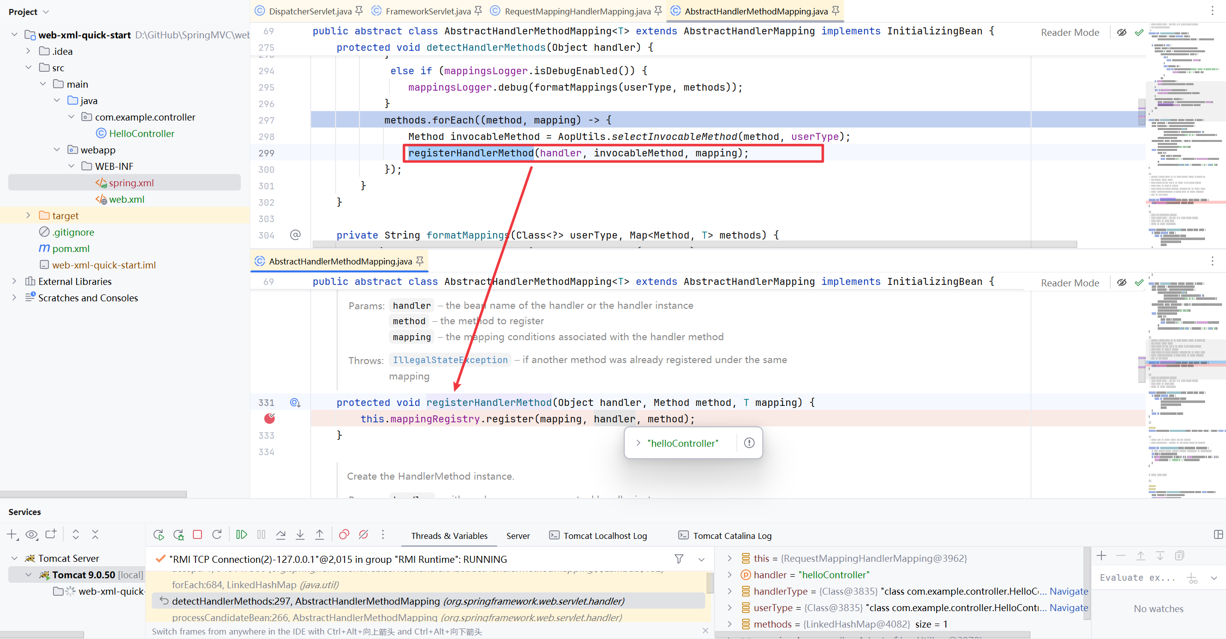
Task: Expand the methods LinkedHashMap variable
Action: coord(729,624)
